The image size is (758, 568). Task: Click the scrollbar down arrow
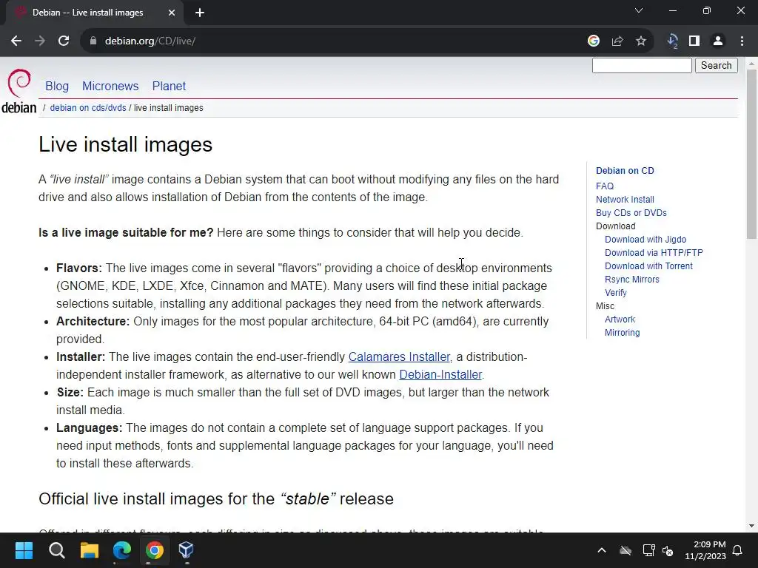pos(751,526)
